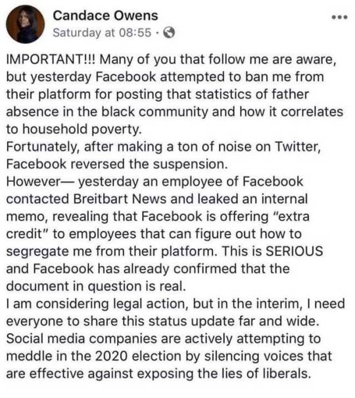Click the capitalized word SERIOUS
The width and height of the screenshot is (355, 398).
(x=295, y=252)
